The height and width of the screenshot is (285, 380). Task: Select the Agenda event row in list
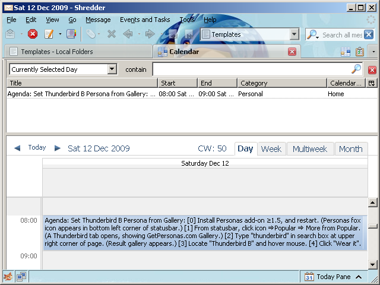point(191,94)
